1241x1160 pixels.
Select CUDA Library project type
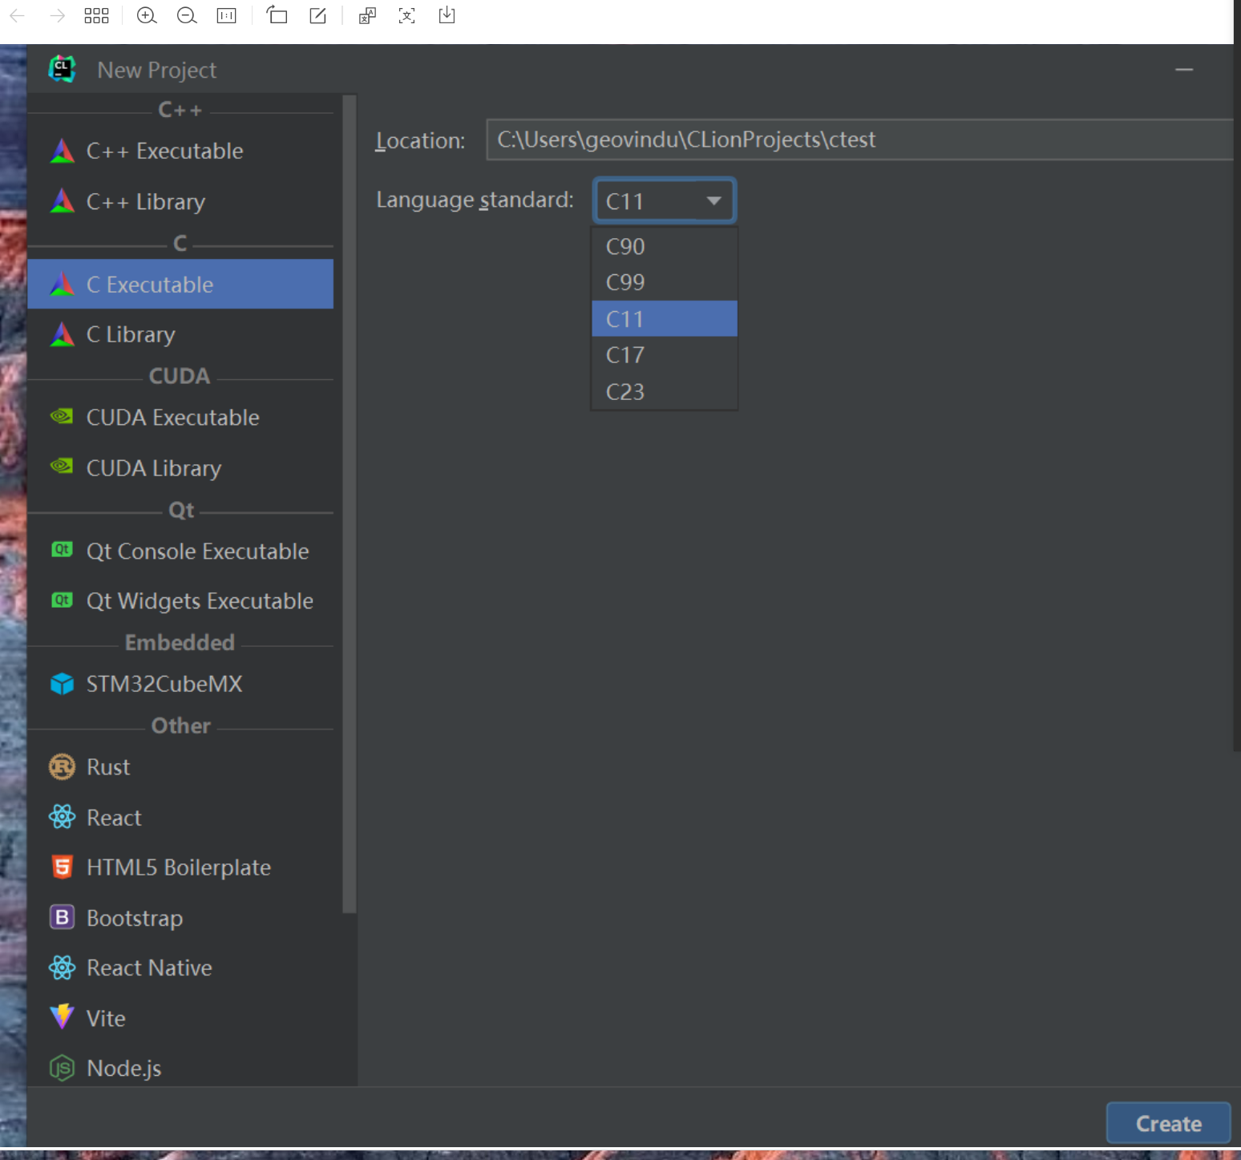(180, 467)
